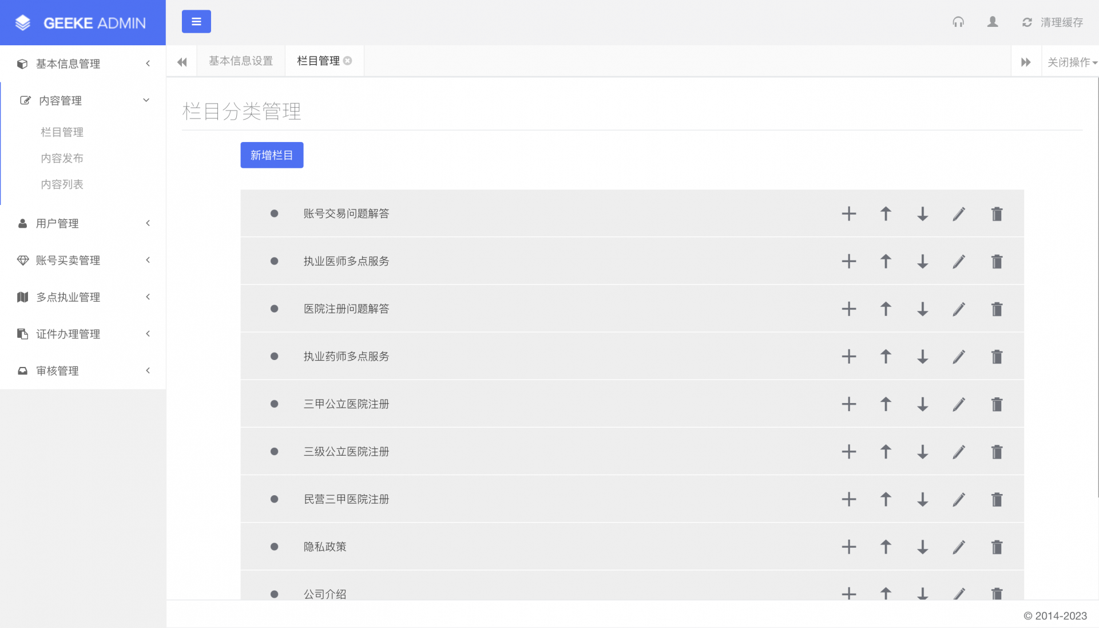
Task: Edit the 隐私政策 column
Action: coord(959,546)
